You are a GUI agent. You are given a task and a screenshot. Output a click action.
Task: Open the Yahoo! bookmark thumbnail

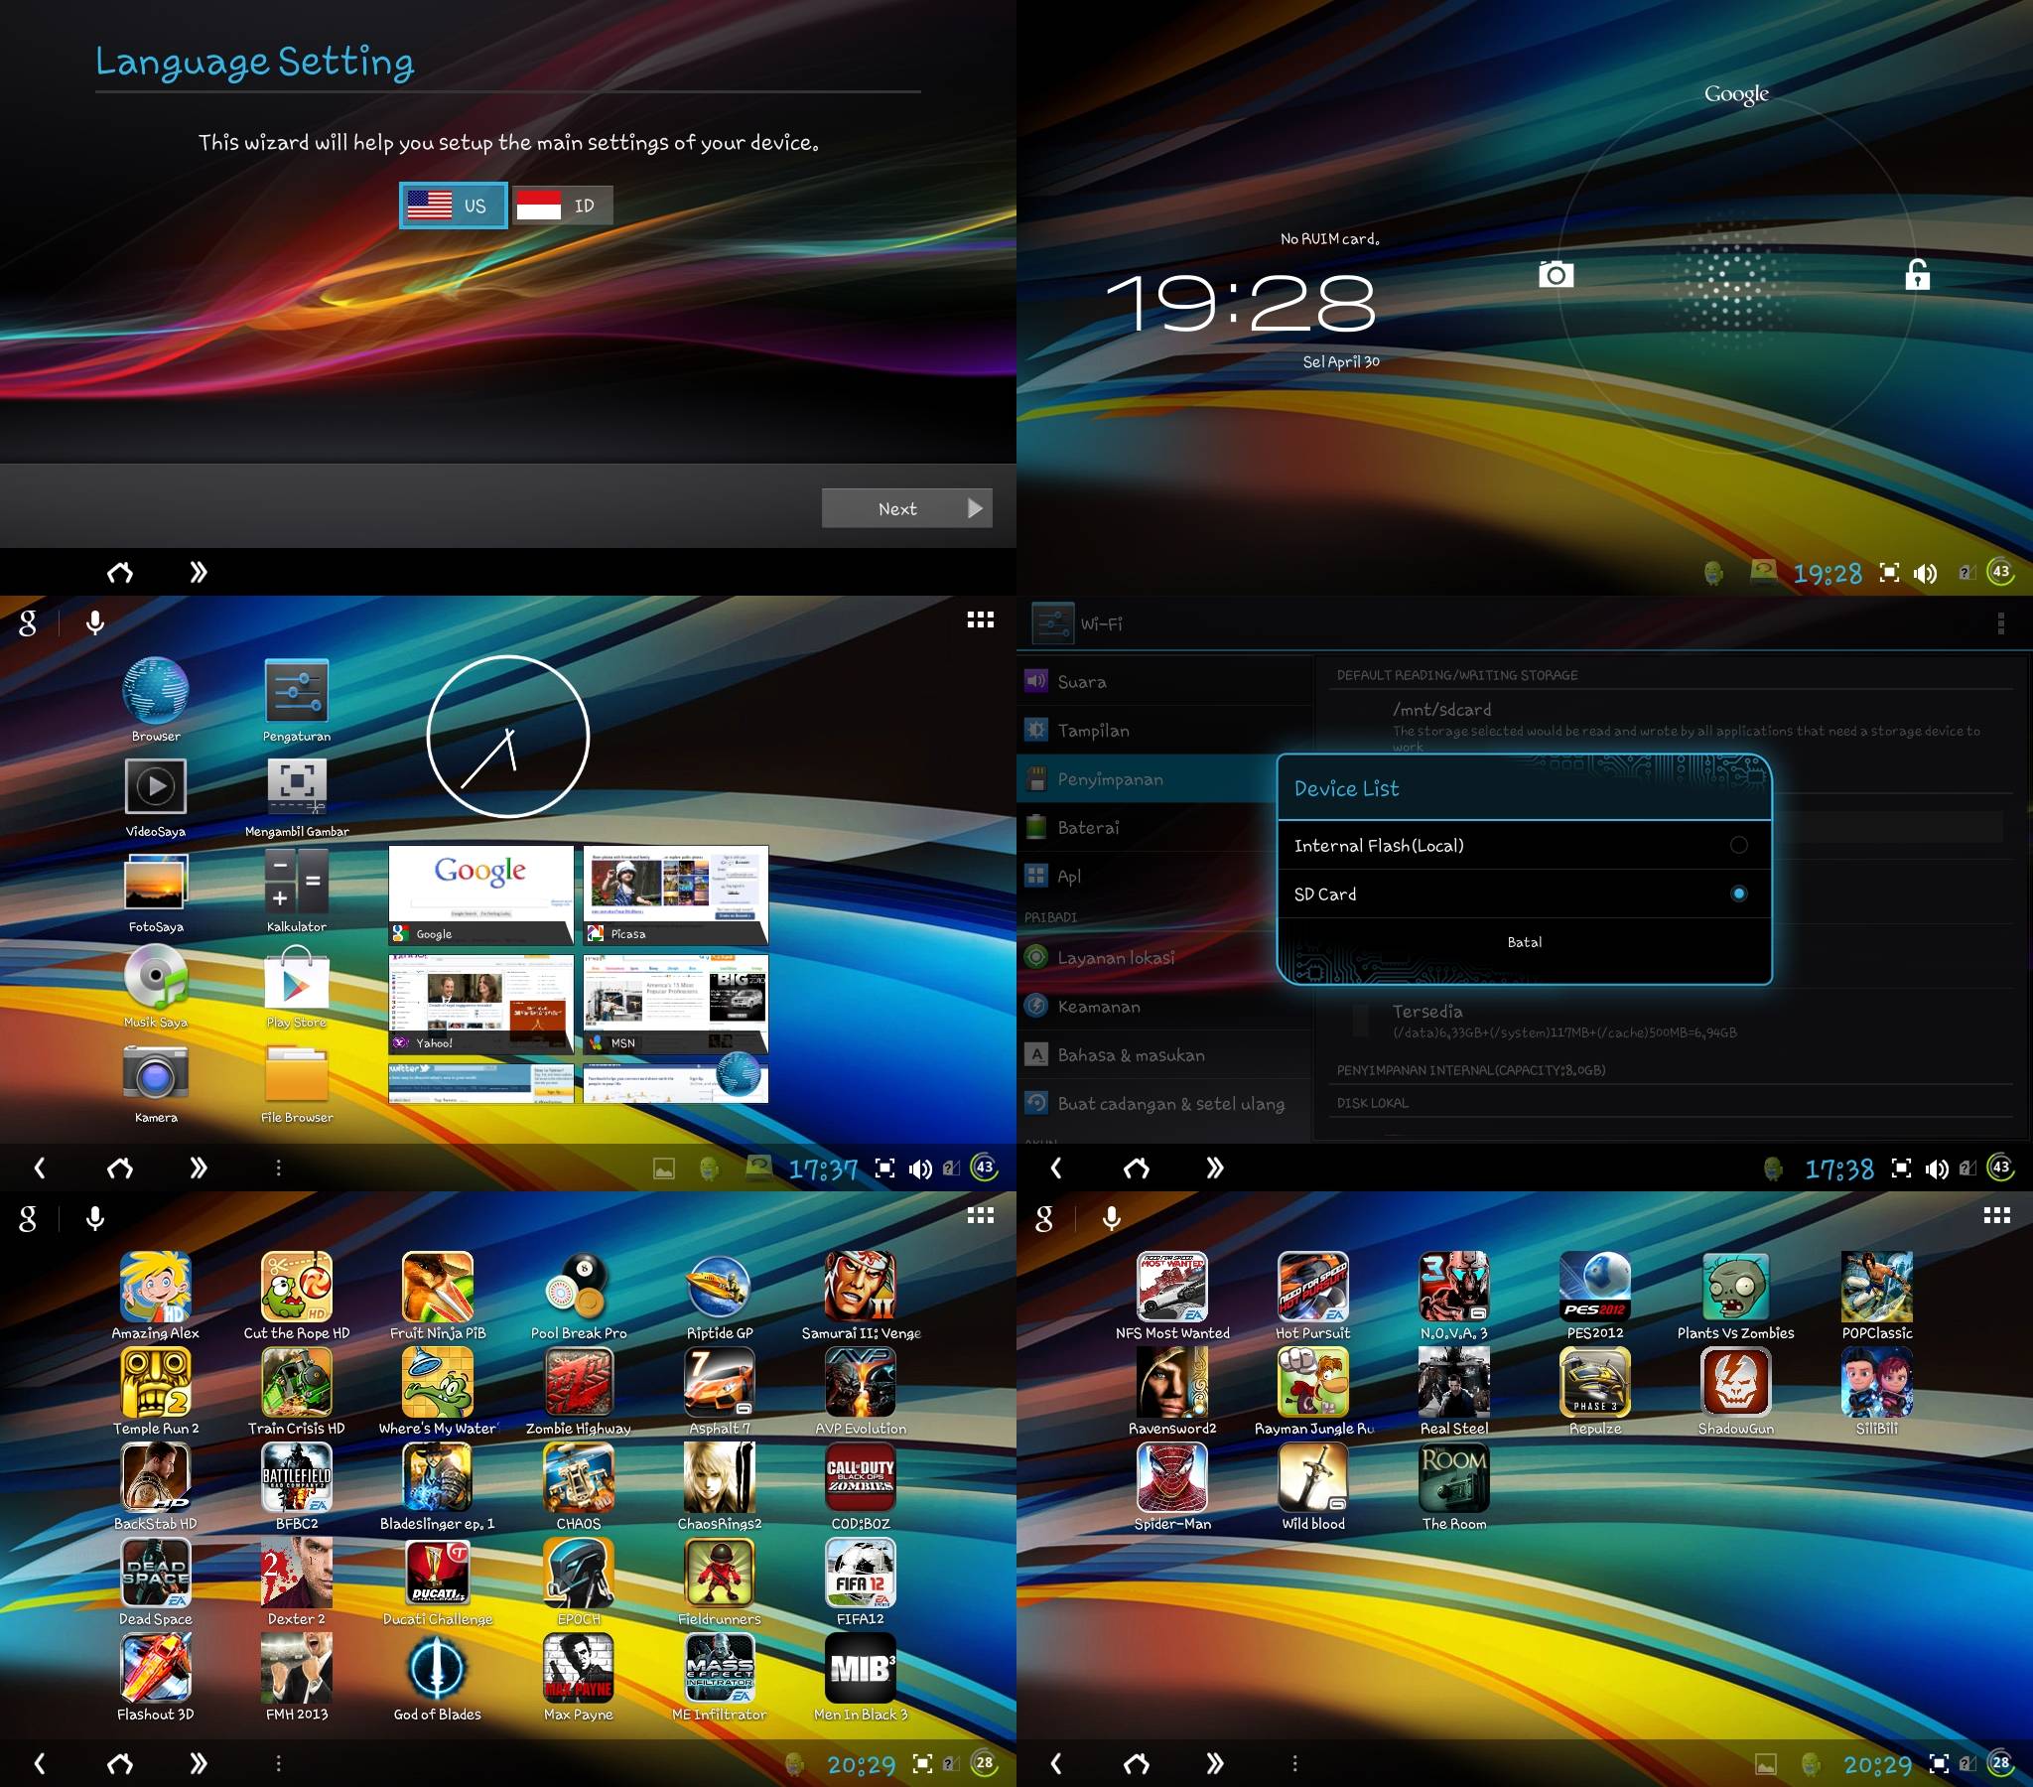point(480,1004)
